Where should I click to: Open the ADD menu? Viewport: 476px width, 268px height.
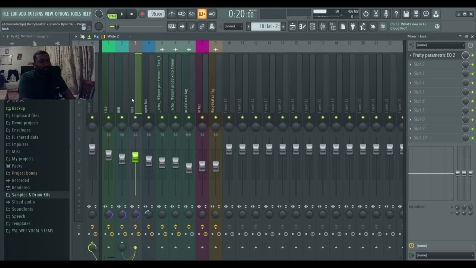tap(23, 14)
